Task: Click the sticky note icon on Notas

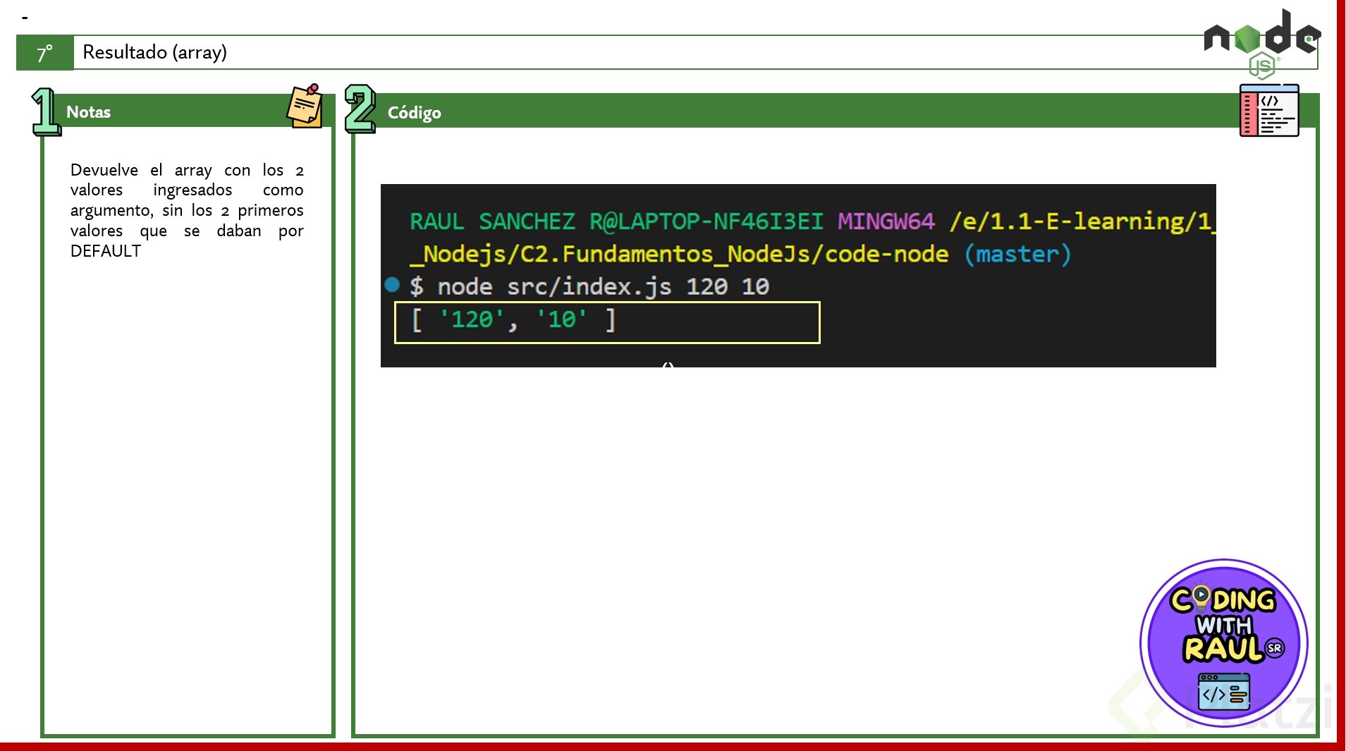Action: 305,106
